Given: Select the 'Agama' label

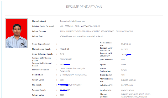Looking at the screenshot, I should point(103,65).
